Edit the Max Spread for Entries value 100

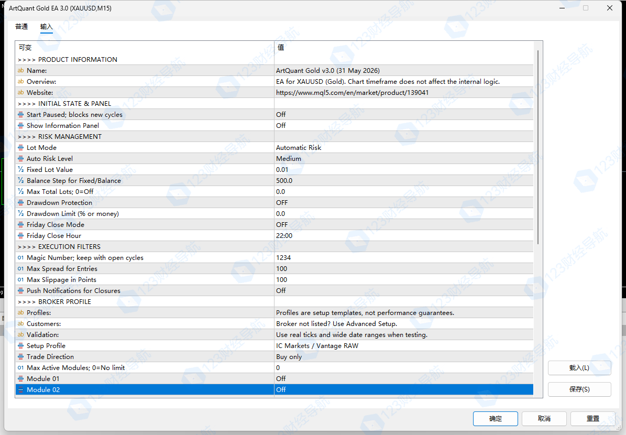(x=404, y=268)
